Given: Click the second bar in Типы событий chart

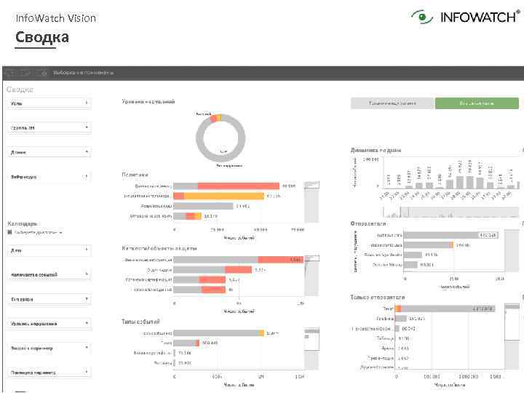Looking at the screenshot, I should tap(186, 344).
